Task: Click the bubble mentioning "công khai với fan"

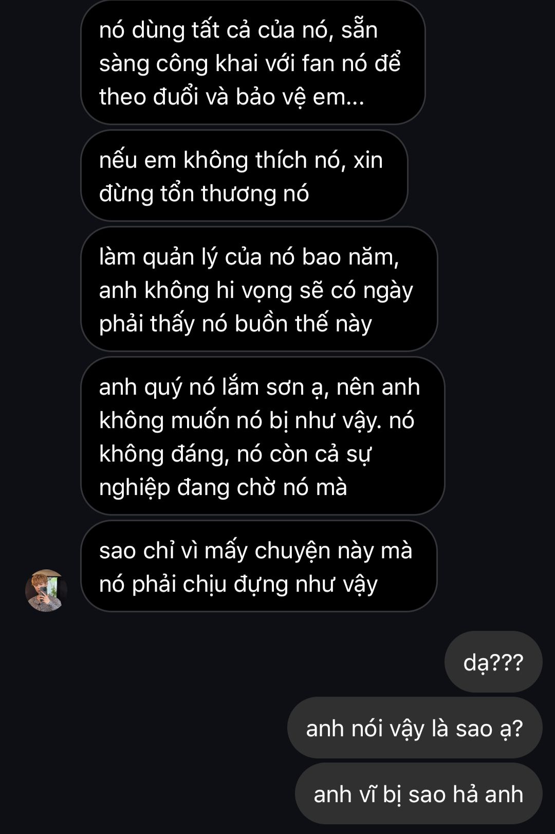Action: pos(253,62)
